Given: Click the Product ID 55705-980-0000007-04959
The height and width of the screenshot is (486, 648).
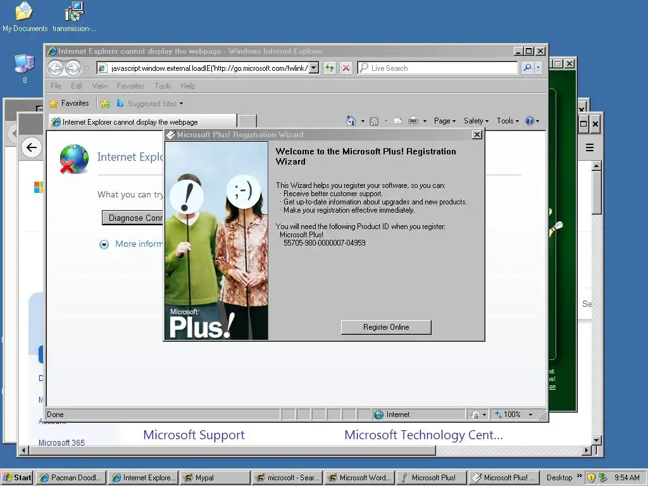Looking at the screenshot, I should [325, 243].
